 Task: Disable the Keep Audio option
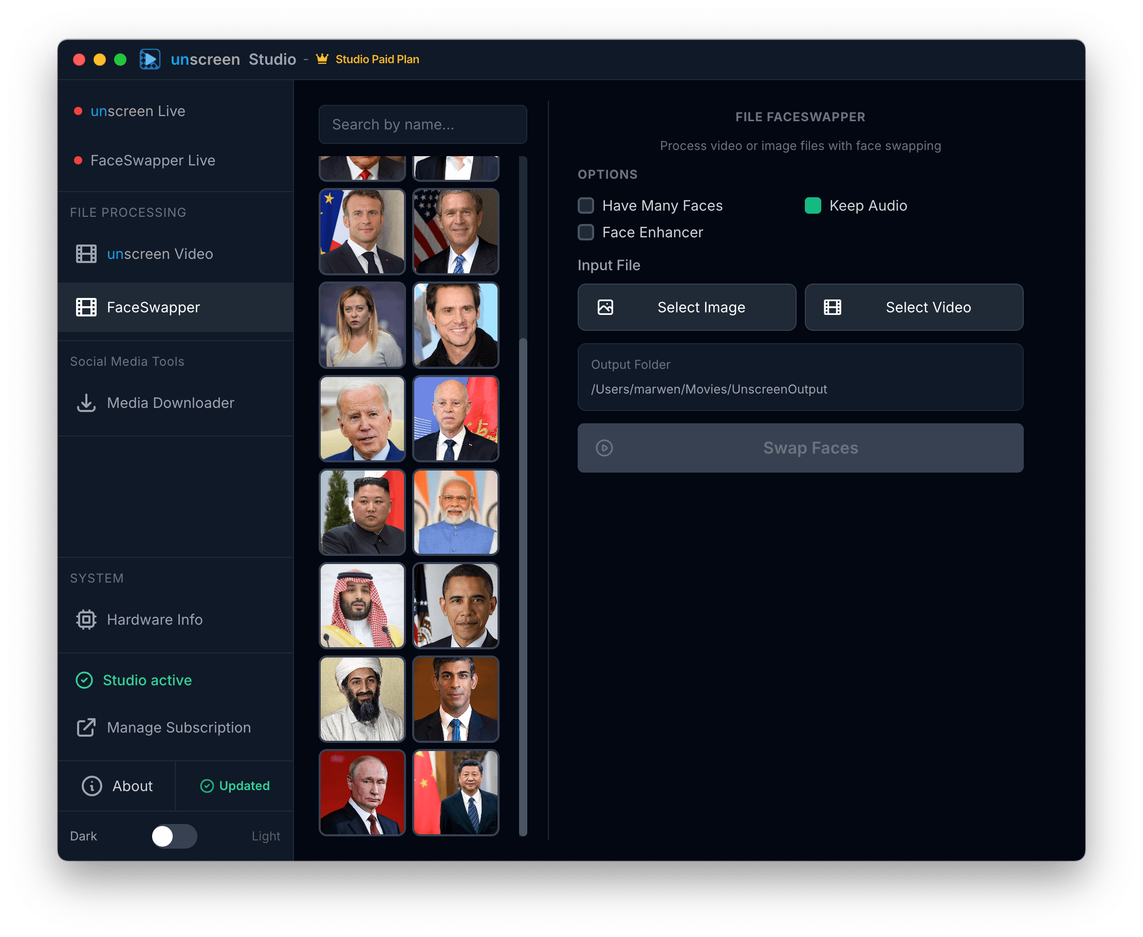[x=813, y=205]
